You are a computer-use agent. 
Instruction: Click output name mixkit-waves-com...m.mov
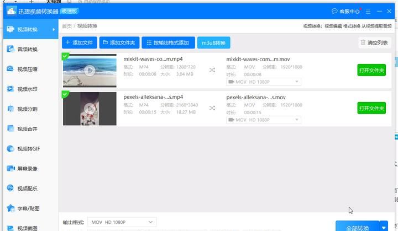258,60
